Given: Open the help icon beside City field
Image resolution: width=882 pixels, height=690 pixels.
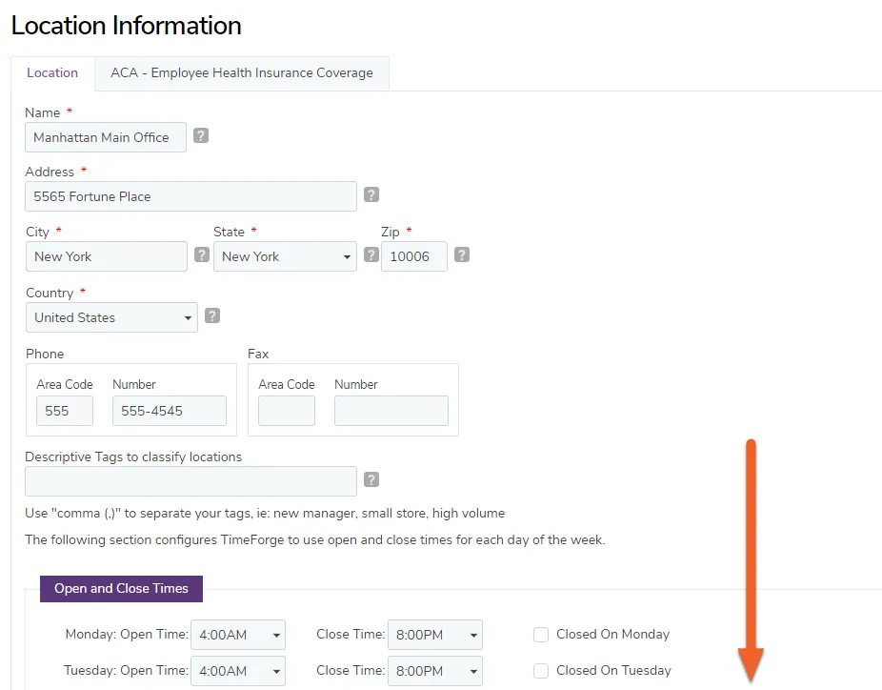Looking at the screenshot, I should pos(202,254).
